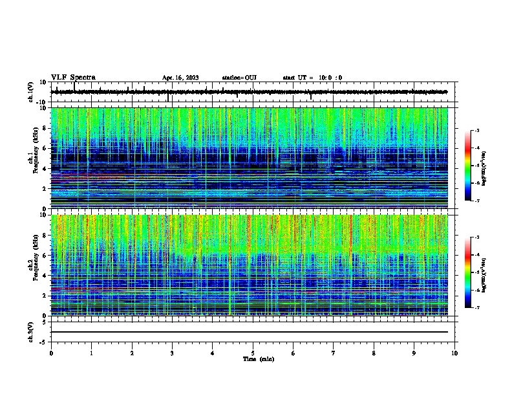
Task: Click the last time axis tick label "10"
Action: [454, 353]
